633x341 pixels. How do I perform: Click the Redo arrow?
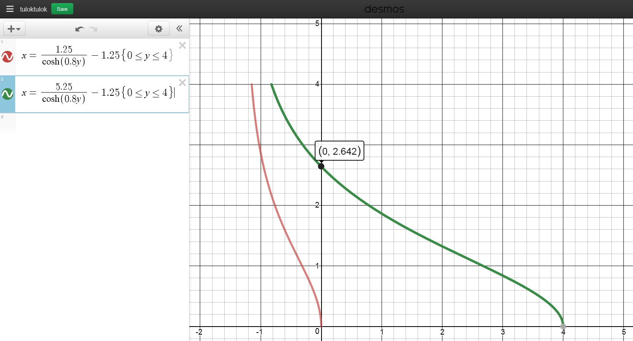(94, 29)
